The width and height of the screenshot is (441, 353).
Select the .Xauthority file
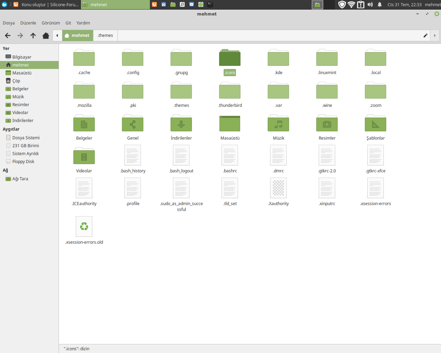[278, 188]
